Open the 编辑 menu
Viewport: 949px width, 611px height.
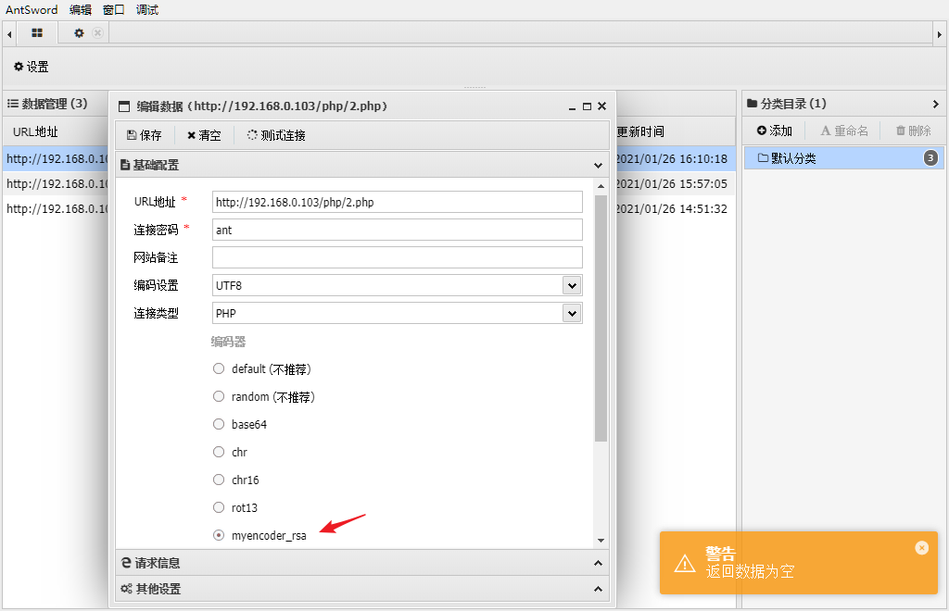[x=81, y=9]
